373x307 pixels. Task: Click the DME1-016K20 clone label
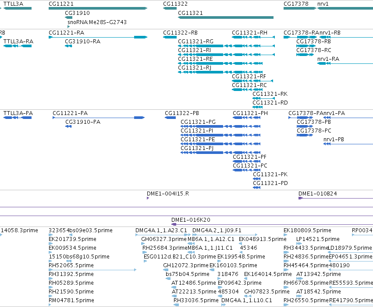coord(191,220)
